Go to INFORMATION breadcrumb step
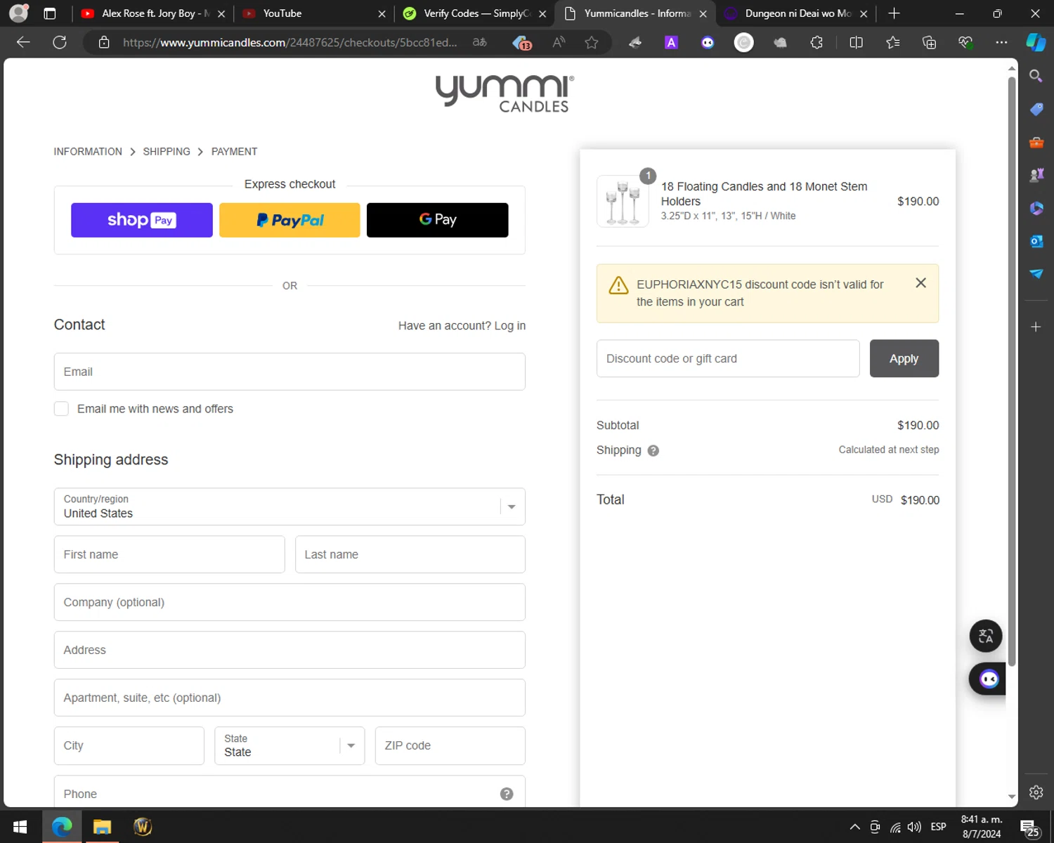The image size is (1054, 843). click(88, 152)
